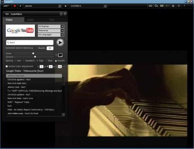Expand the CHANNELS dropdown arrow
The image size is (194, 149).
click(105, 6)
